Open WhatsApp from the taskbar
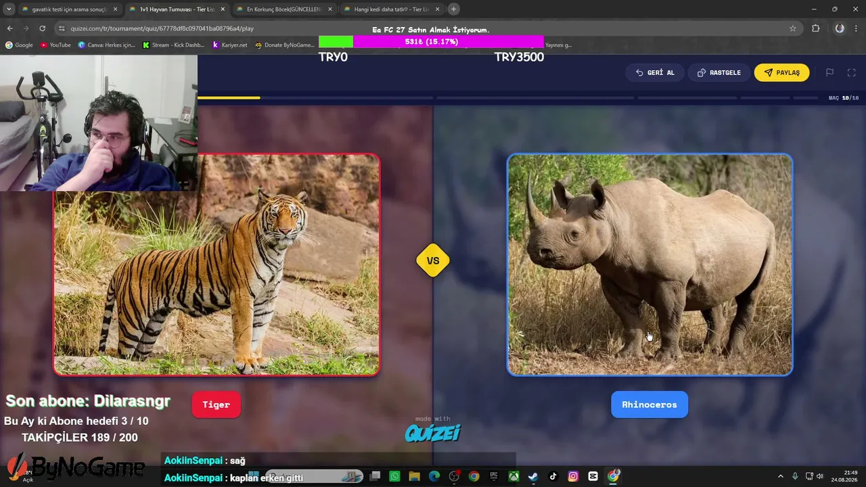866x487 pixels. pos(395,476)
